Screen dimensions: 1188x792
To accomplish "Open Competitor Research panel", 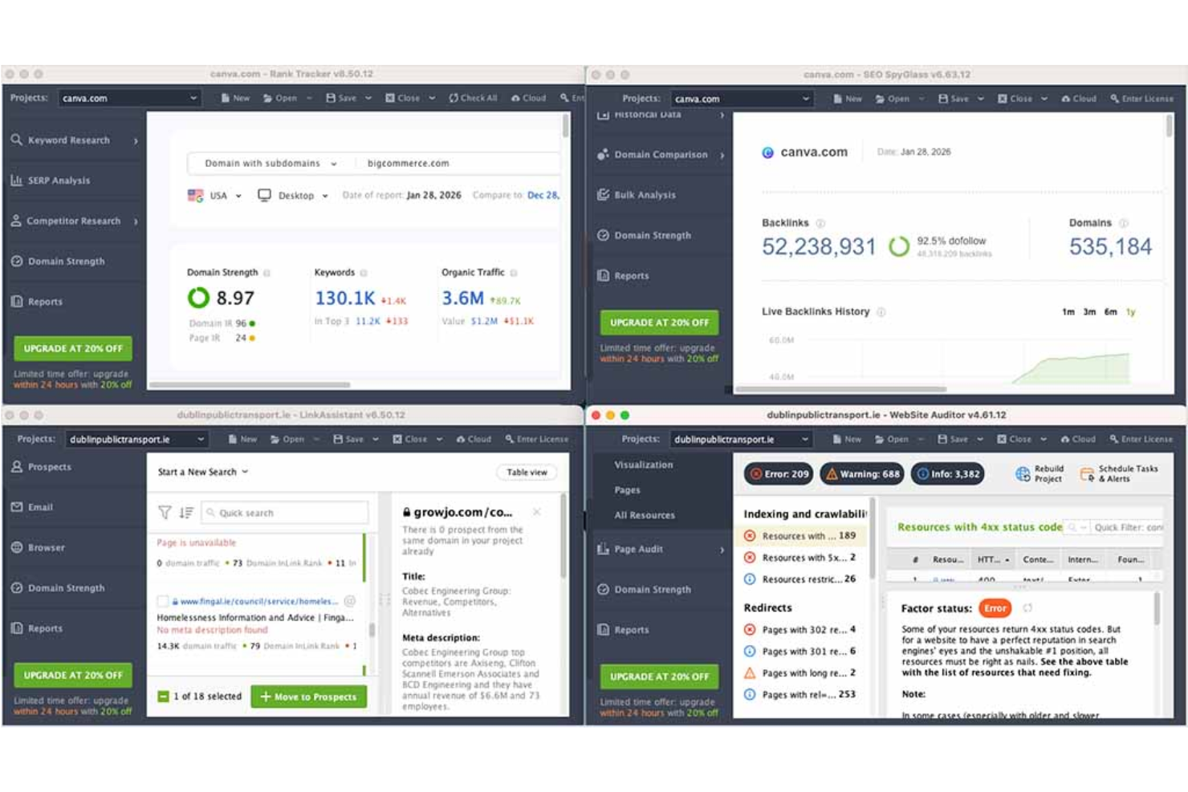I will coord(74,221).
